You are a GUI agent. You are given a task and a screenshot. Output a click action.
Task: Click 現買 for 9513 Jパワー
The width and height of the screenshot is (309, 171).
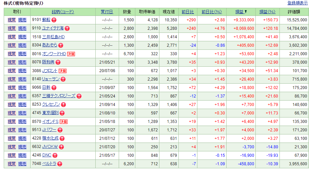coord(12,130)
